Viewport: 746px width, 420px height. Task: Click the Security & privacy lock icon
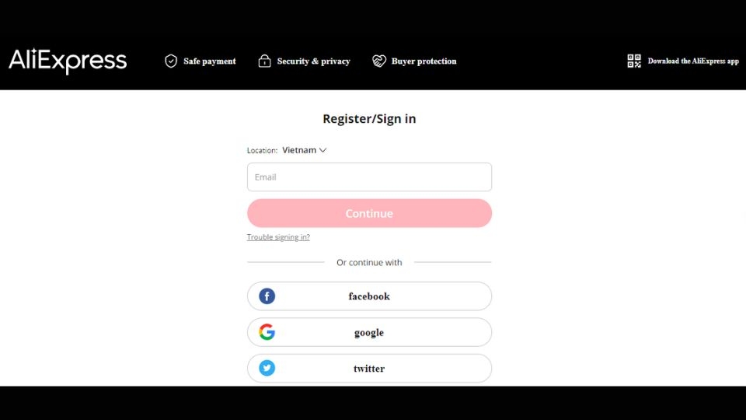click(264, 61)
